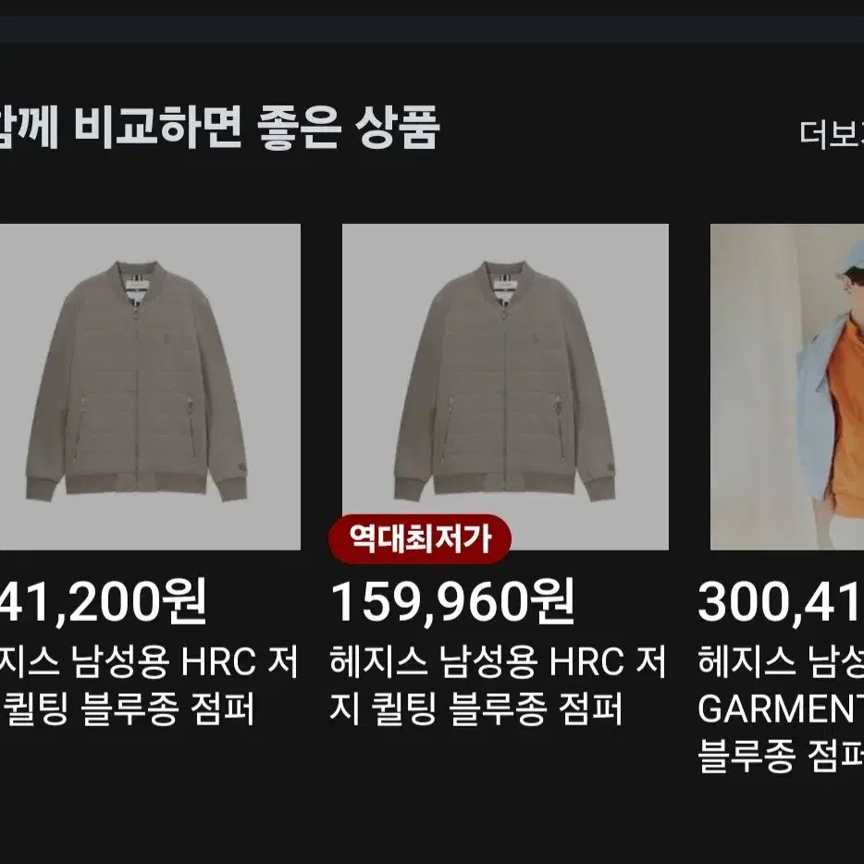The height and width of the screenshot is (864, 864).
Task: Open the first HRC 퀼팅 블루종 점퍼 title
Action: pos(149,685)
